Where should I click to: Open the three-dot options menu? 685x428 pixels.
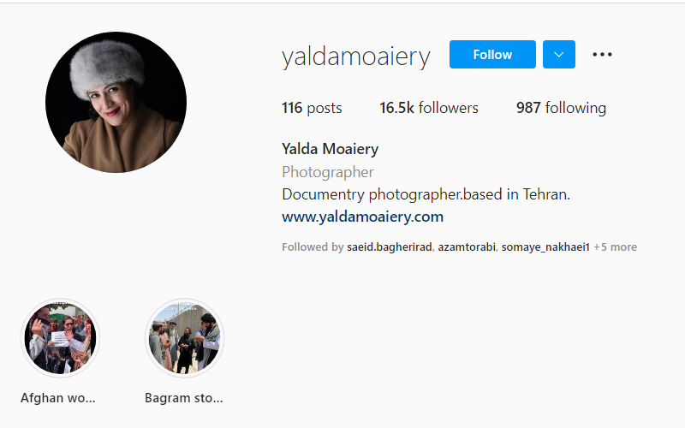[602, 55]
